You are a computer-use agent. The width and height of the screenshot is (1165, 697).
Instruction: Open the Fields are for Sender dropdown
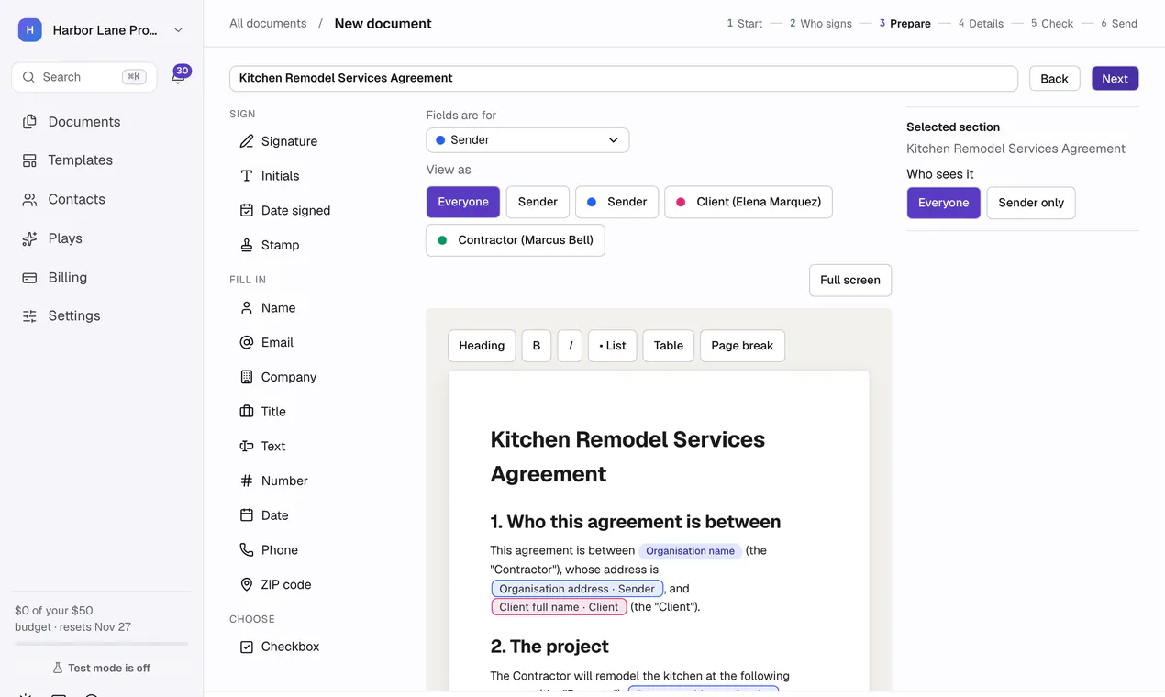(x=527, y=140)
